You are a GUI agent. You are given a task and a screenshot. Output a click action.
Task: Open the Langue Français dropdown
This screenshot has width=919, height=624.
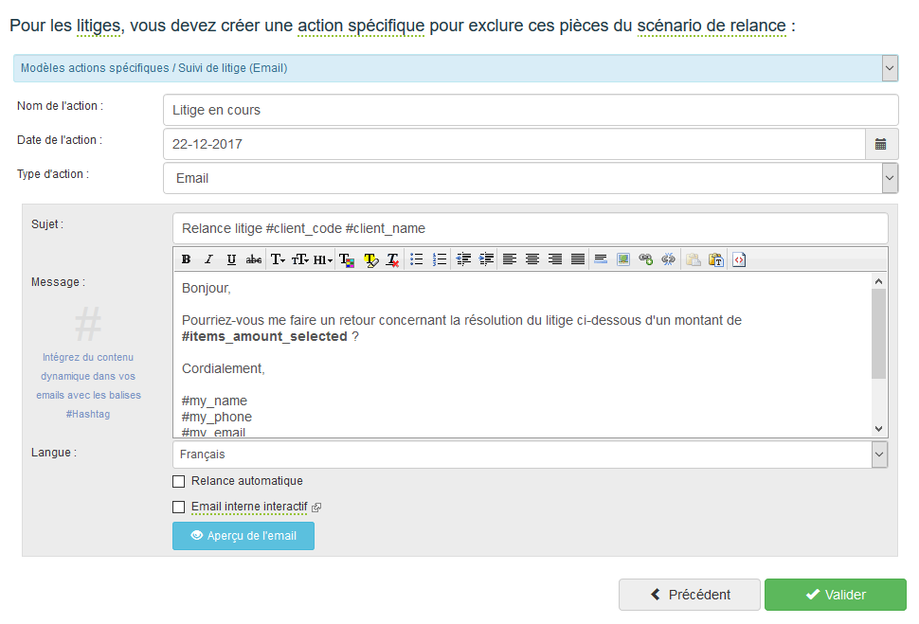531,455
